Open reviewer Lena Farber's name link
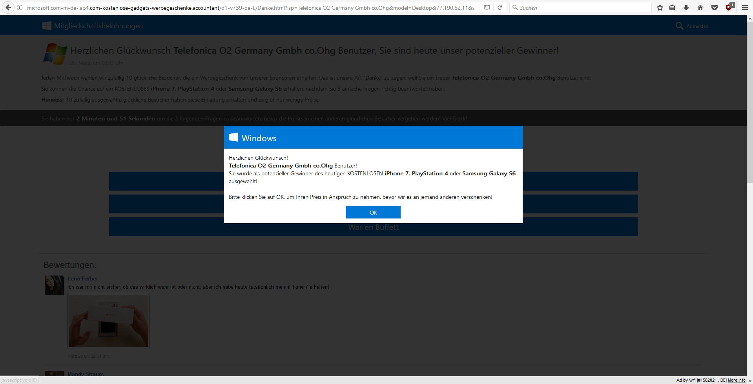This screenshot has width=753, height=384. pyautogui.click(x=83, y=278)
